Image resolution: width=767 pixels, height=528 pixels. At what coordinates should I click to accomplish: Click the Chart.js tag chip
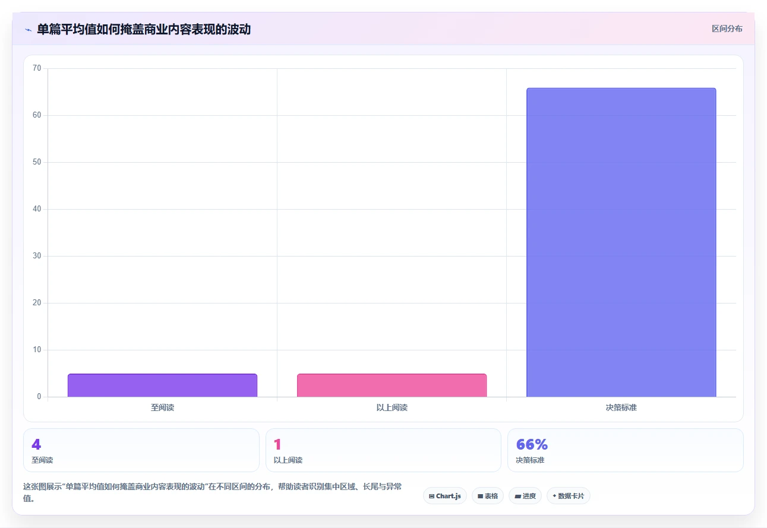click(445, 496)
